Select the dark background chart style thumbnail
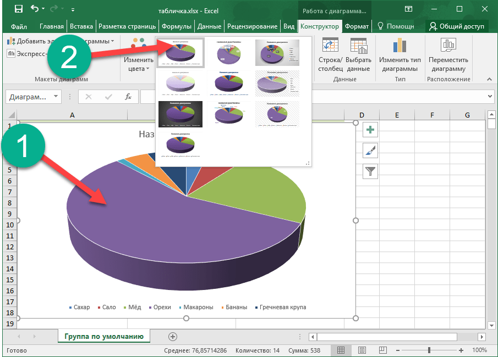Image resolution: width=498 pixels, height=357 pixels. (x=180, y=114)
